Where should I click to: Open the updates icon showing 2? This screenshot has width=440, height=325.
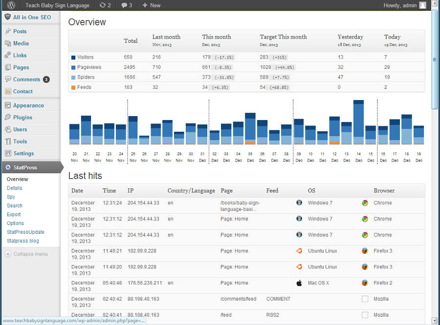click(x=105, y=5)
